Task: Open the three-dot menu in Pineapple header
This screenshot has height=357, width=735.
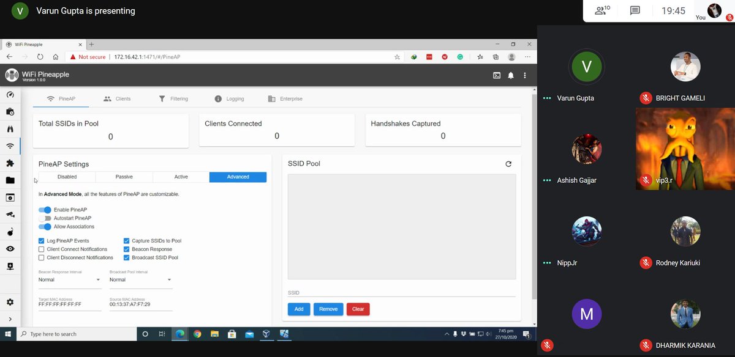Action: click(525, 76)
